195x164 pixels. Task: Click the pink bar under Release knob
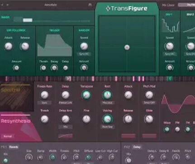128,136
